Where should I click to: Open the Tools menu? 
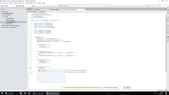pyautogui.click(x=35, y=3)
